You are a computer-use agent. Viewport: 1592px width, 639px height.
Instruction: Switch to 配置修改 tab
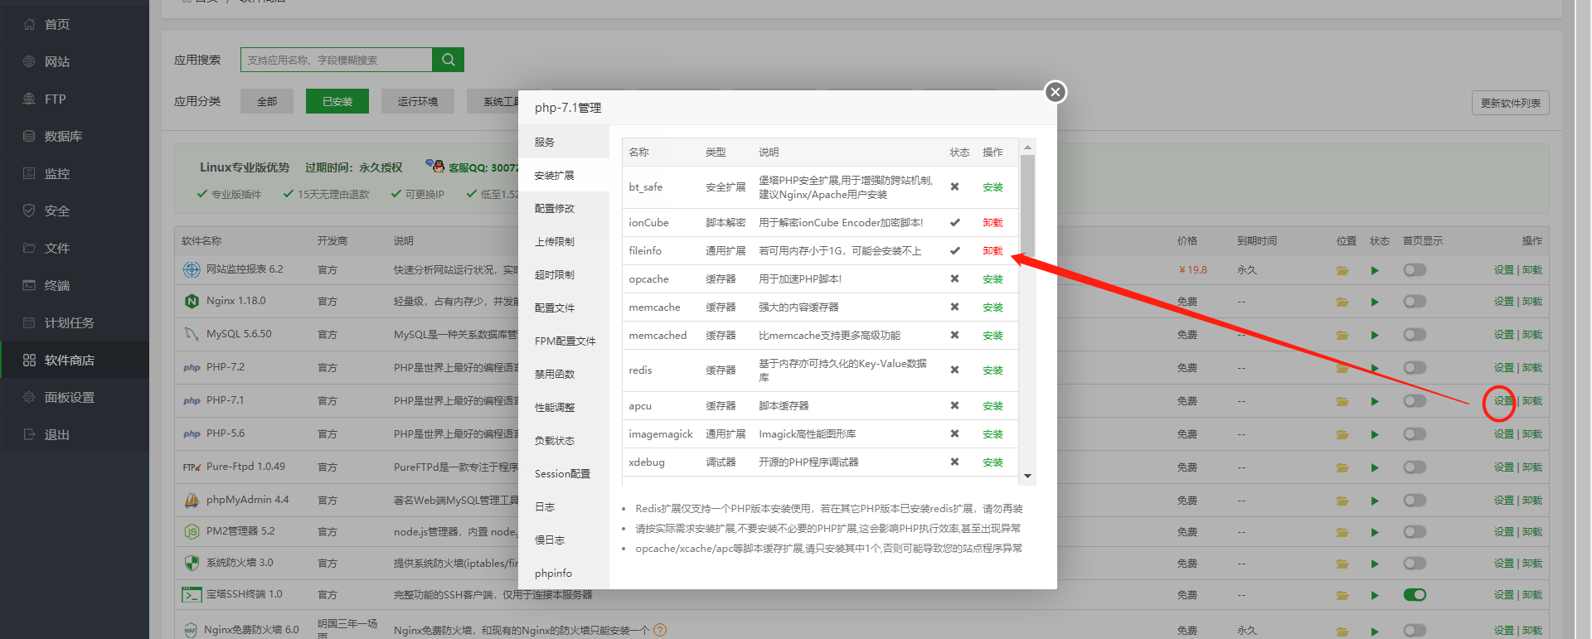pos(564,208)
